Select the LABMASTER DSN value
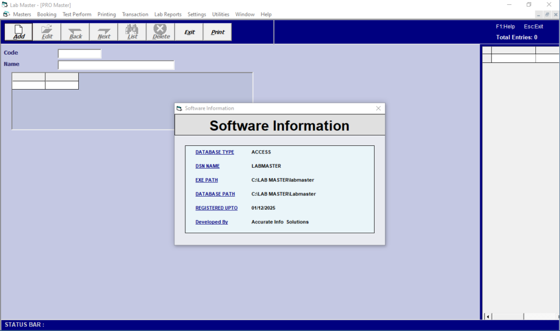The height and width of the screenshot is (331, 560). point(266,166)
